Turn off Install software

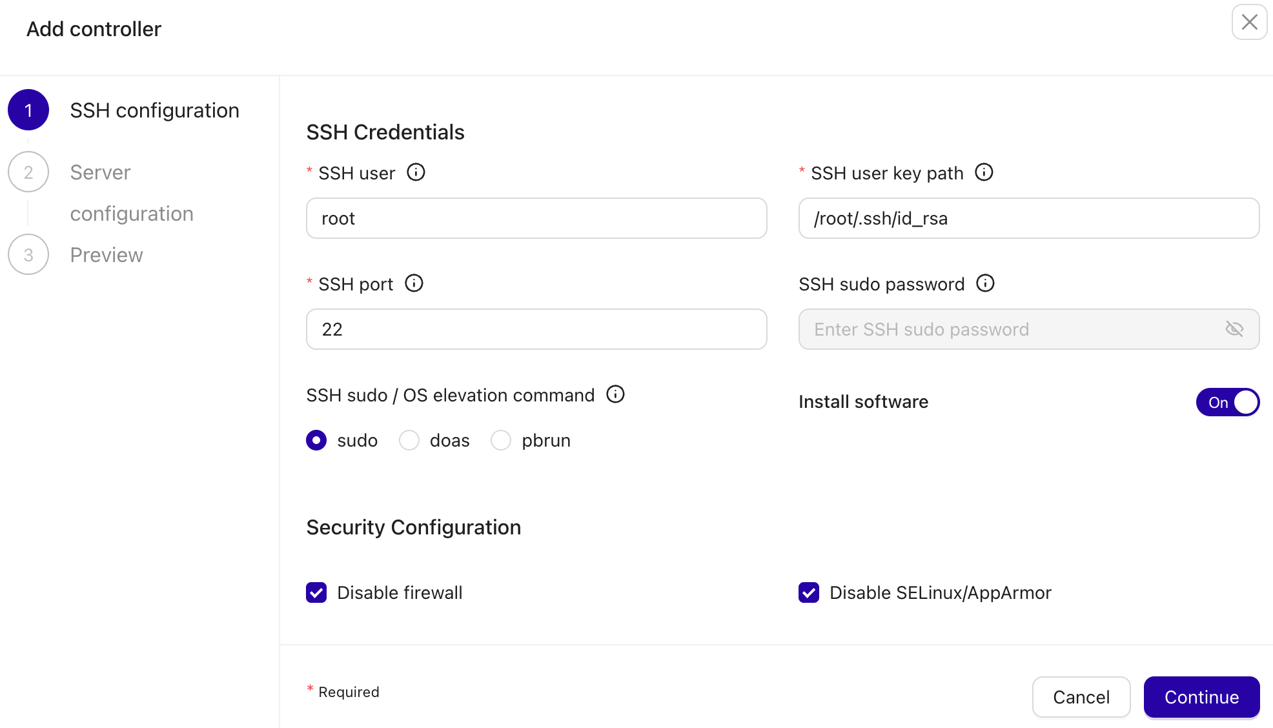(x=1227, y=401)
